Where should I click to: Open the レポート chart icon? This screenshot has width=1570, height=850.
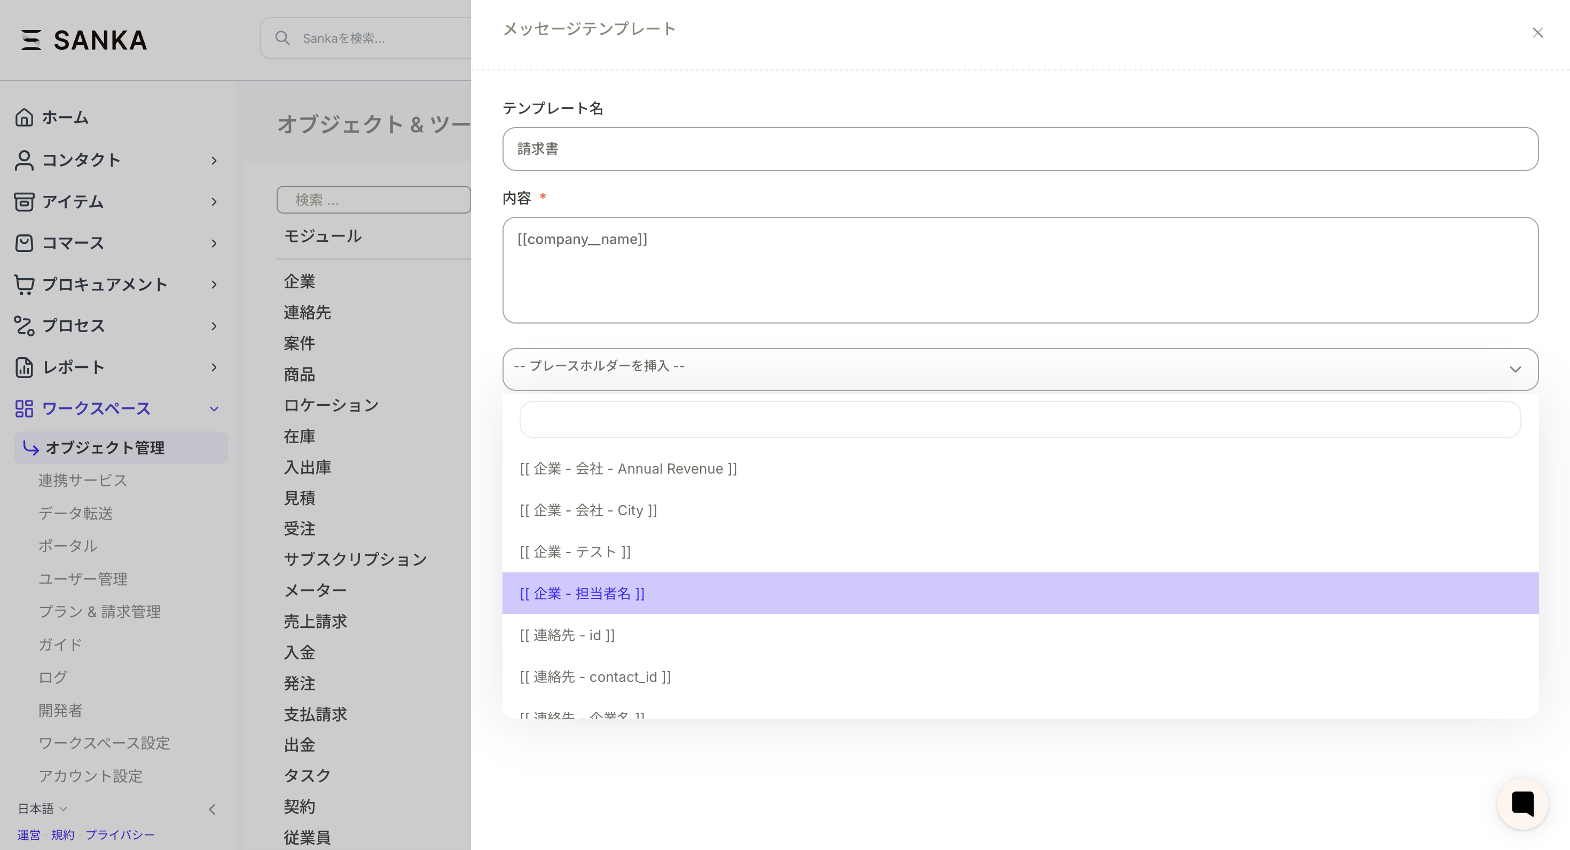click(25, 367)
